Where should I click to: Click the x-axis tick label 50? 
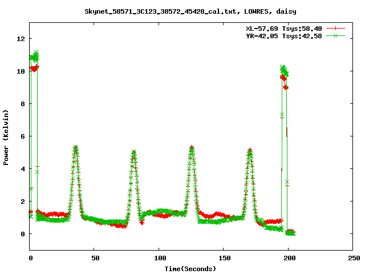click(x=95, y=258)
